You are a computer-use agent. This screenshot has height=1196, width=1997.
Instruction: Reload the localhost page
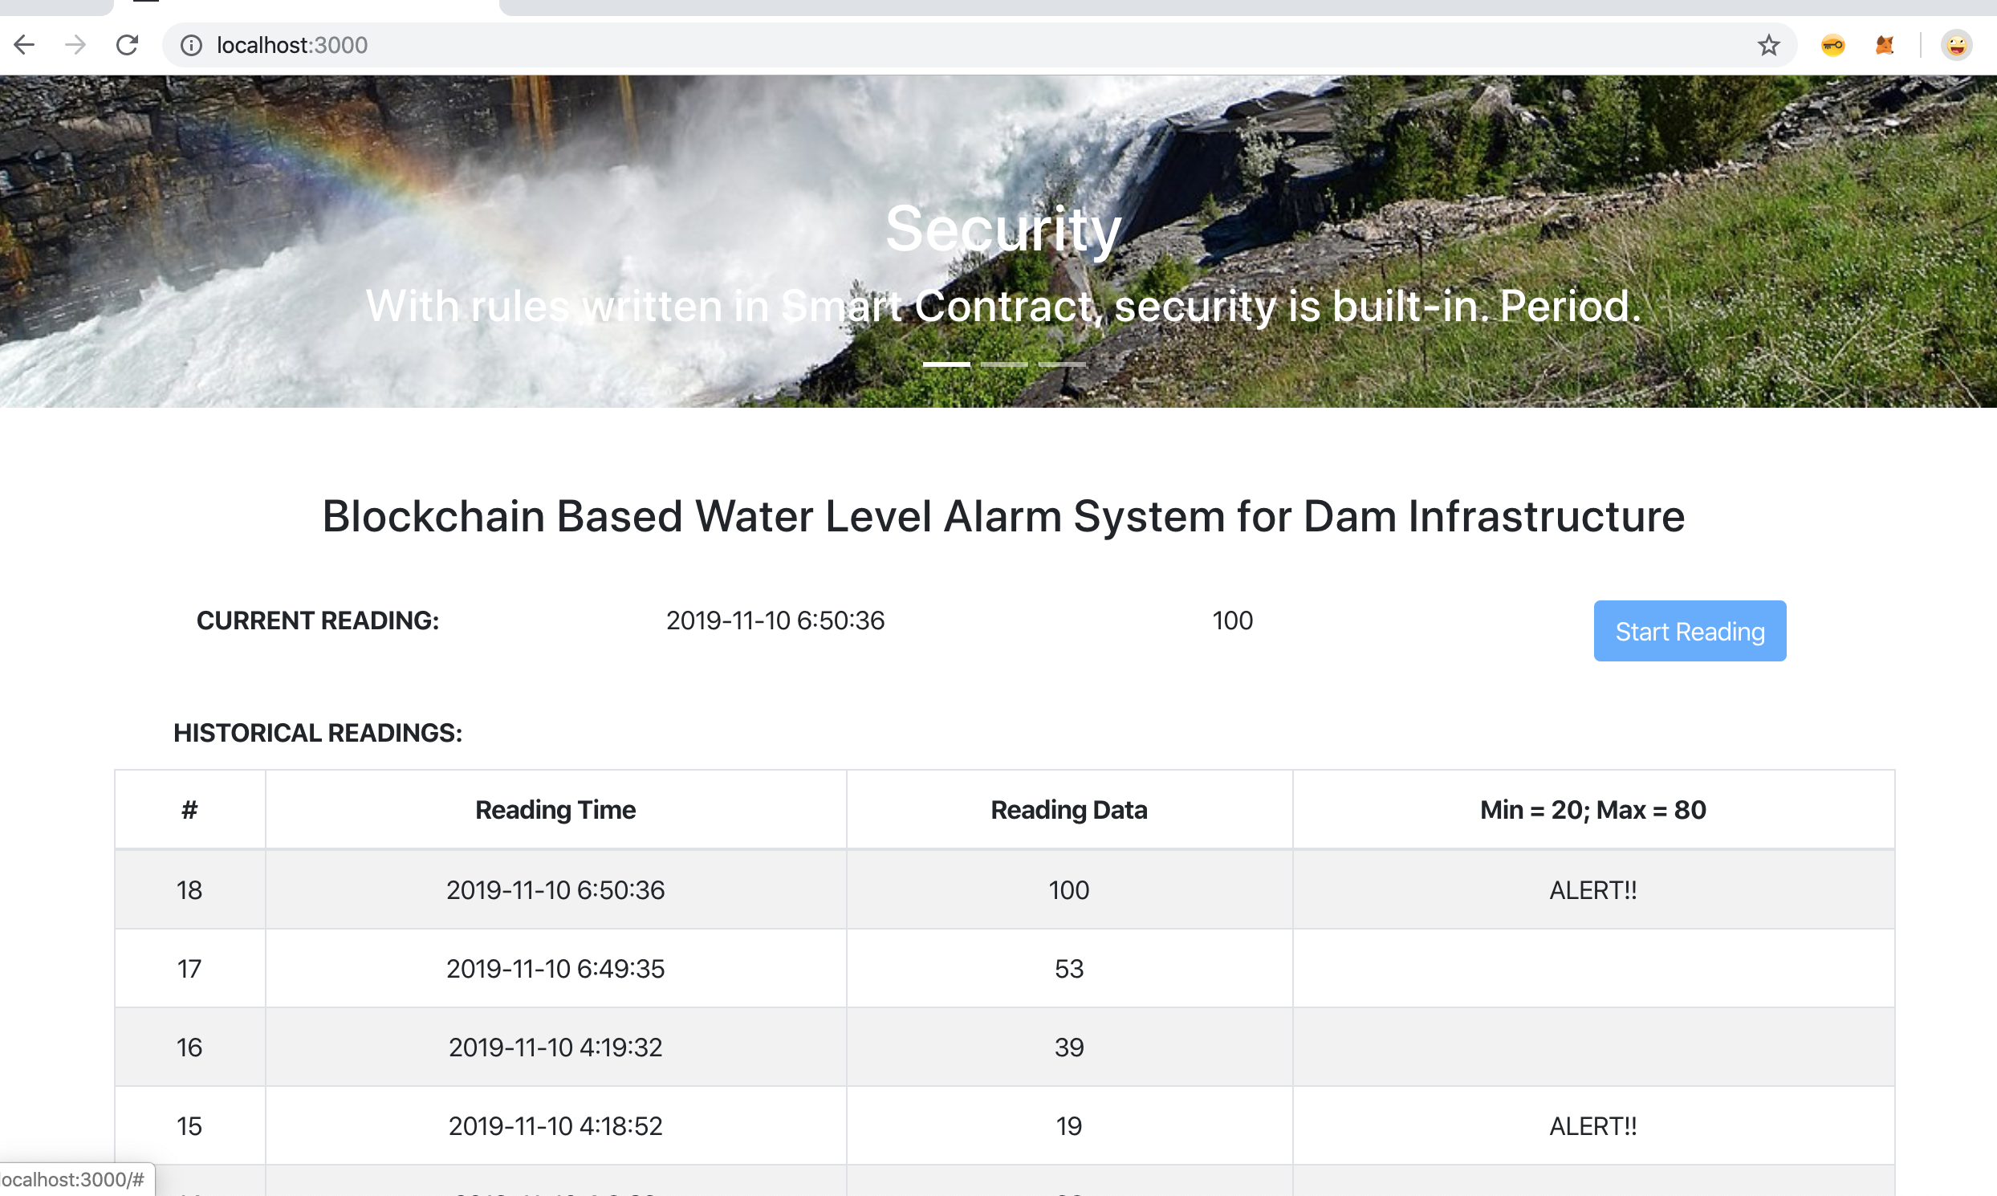click(x=128, y=45)
